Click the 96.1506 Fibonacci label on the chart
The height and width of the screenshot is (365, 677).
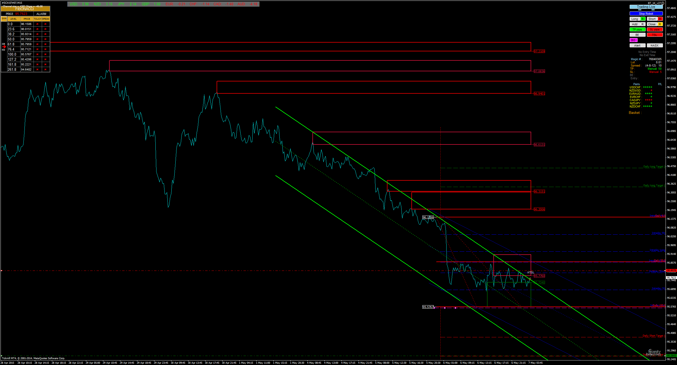pos(428,217)
